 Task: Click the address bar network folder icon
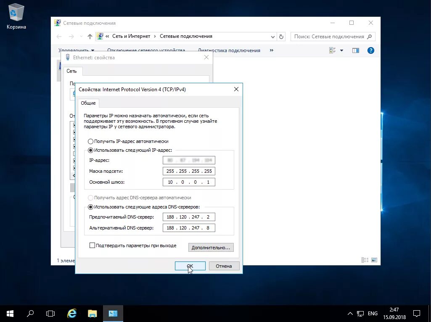coord(100,36)
